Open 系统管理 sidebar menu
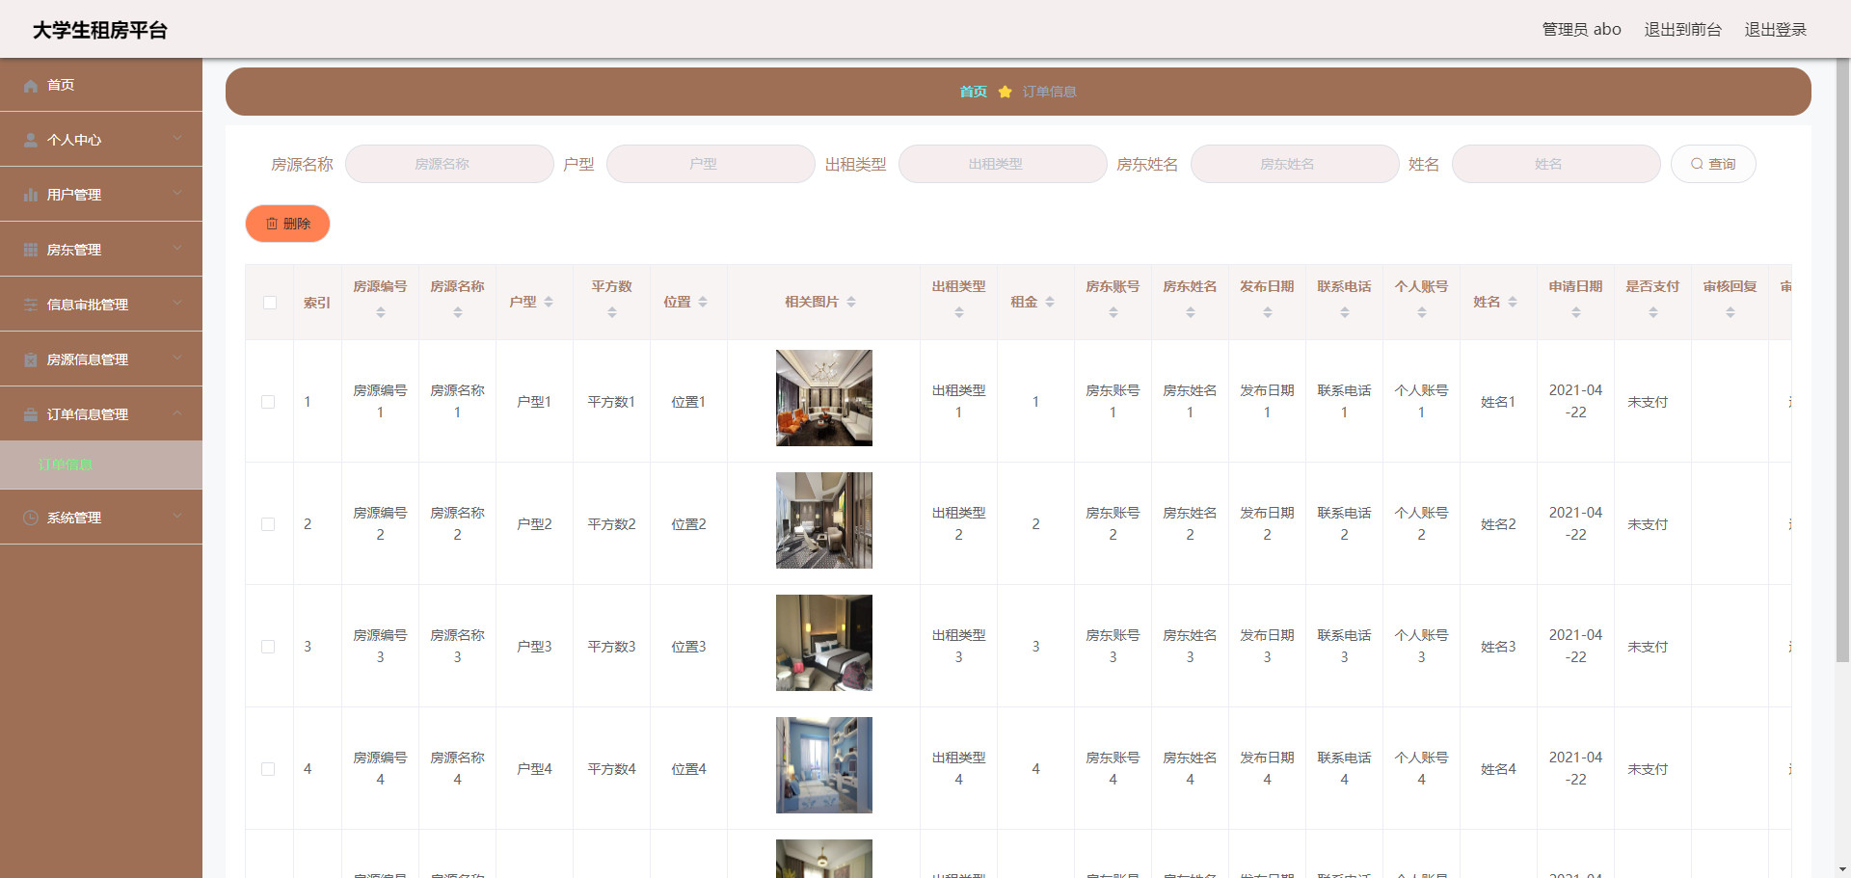Image resolution: width=1851 pixels, height=878 pixels. point(101,518)
